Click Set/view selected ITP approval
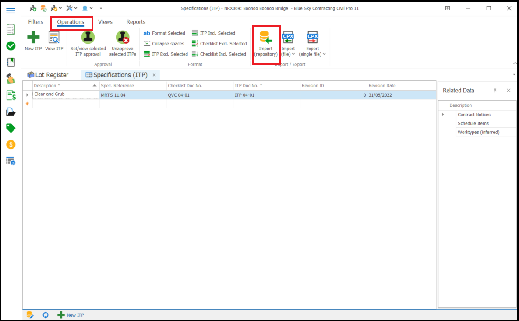This screenshot has width=519, height=321. (88, 38)
